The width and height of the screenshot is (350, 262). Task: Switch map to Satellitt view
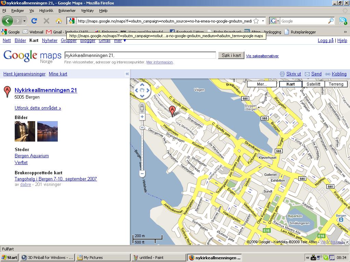click(313, 84)
